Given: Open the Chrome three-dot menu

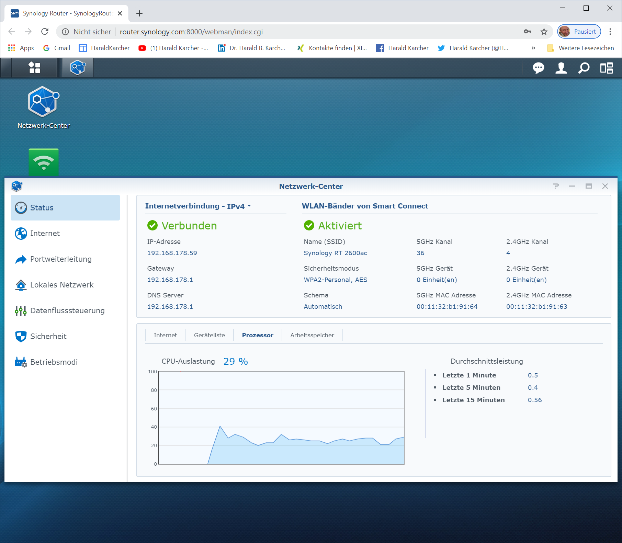Looking at the screenshot, I should 610,32.
